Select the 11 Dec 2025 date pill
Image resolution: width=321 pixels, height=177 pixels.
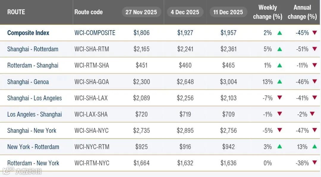pos(228,12)
